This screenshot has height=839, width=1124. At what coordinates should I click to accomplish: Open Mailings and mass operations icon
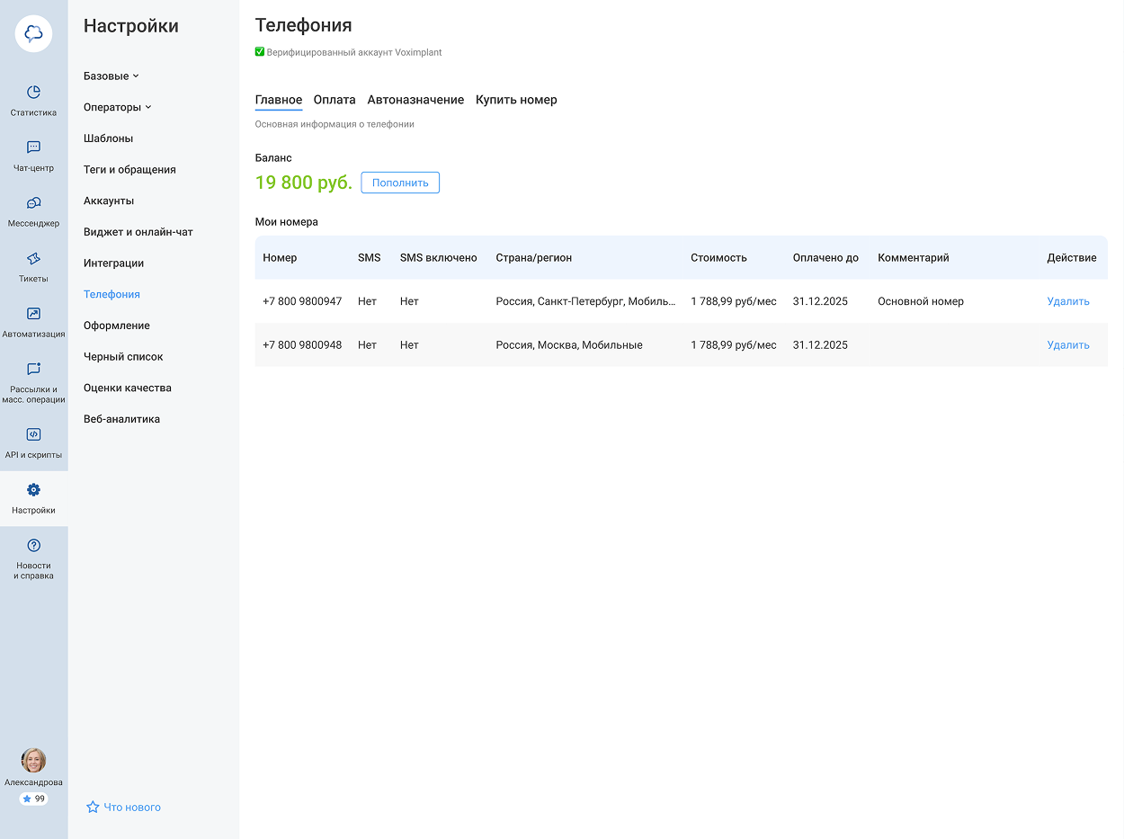tap(33, 370)
